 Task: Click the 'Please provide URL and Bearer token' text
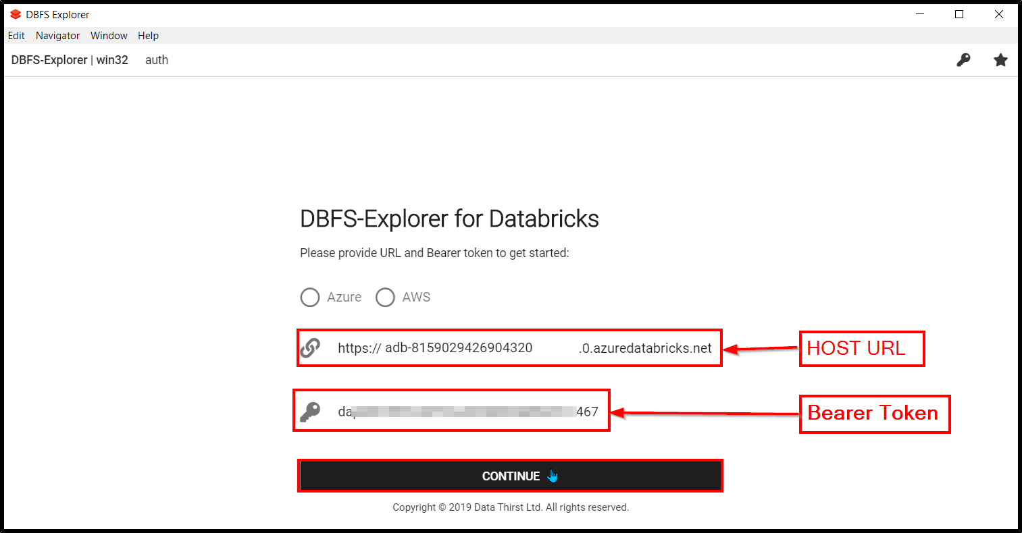pos(434,253)
